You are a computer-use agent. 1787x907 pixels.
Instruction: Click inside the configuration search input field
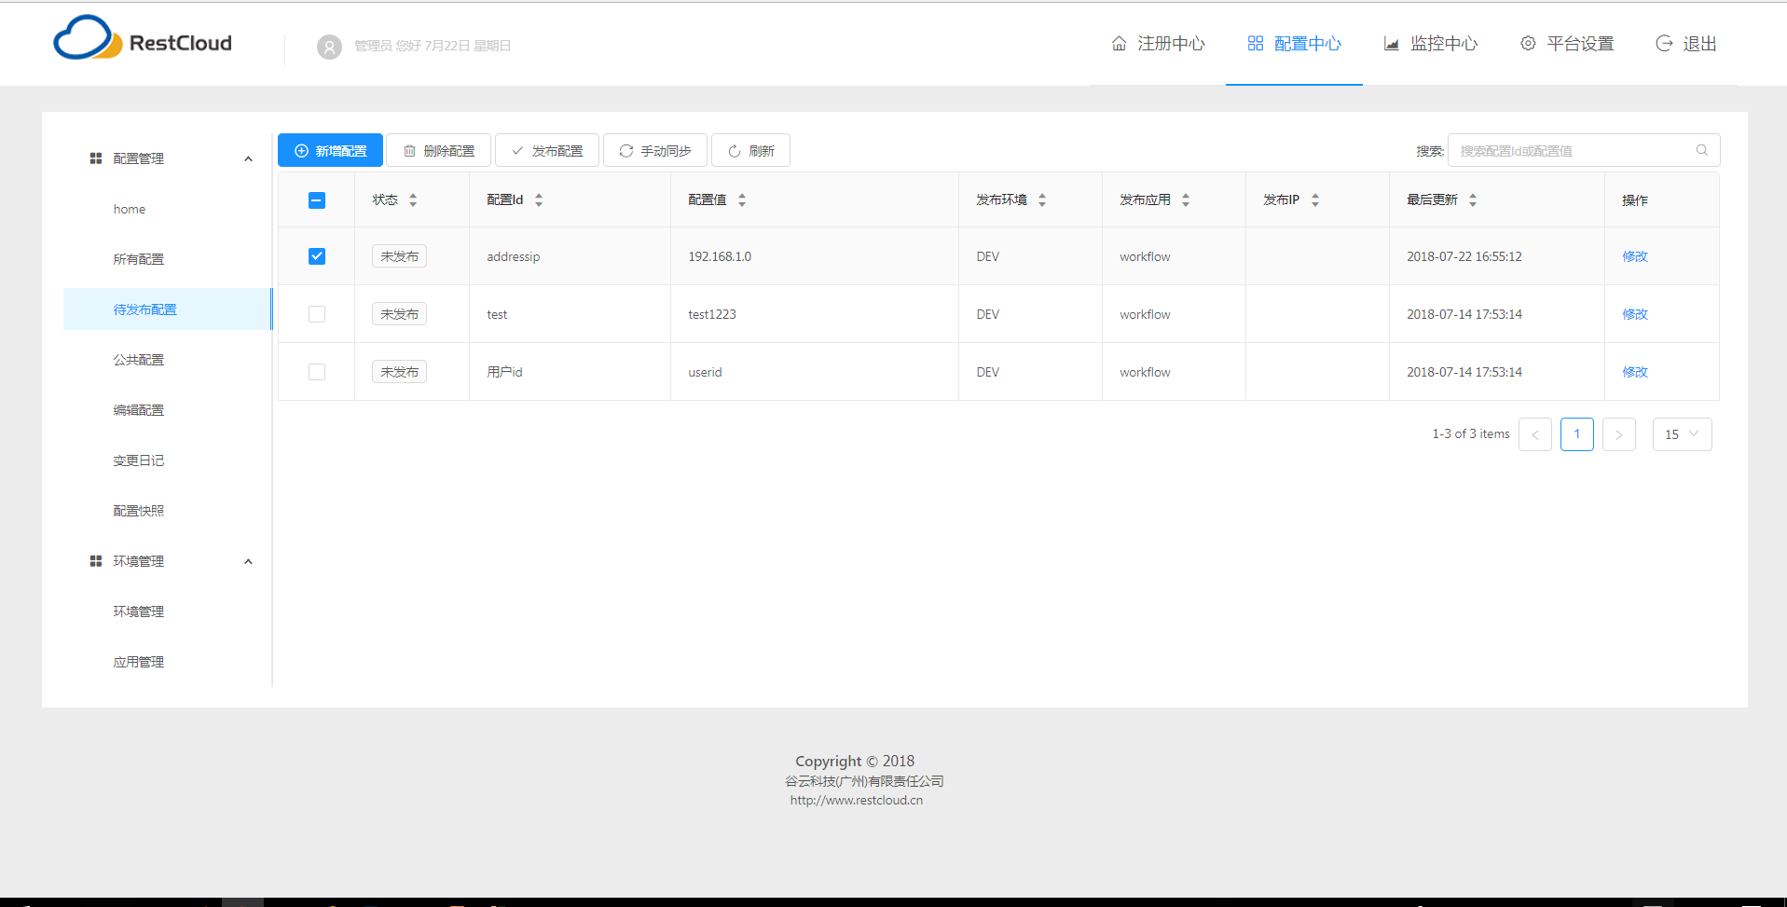[1575, 150]
